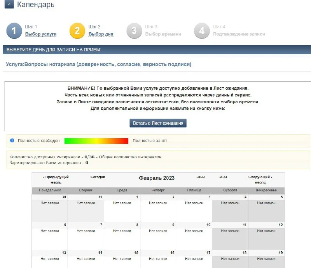Click the step 4 gray circle icon
311x268 pixels.
[202, 31]
